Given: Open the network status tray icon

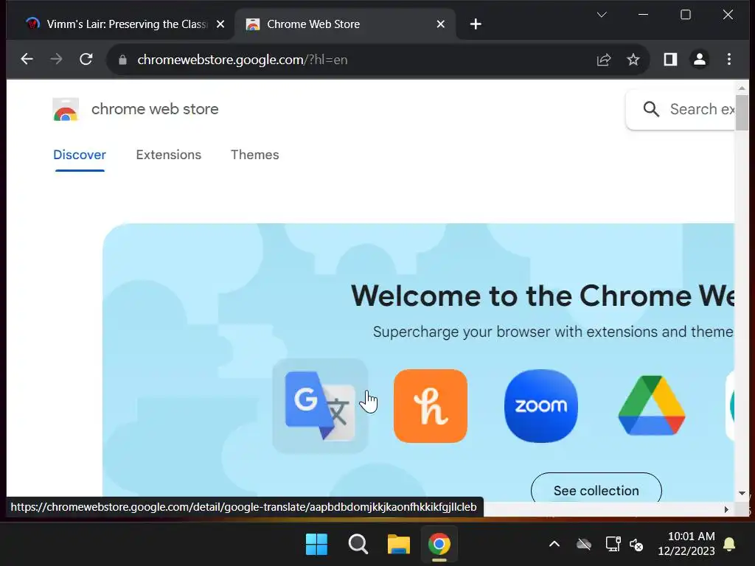Looking at the screenshot, I should pos(613,545).
